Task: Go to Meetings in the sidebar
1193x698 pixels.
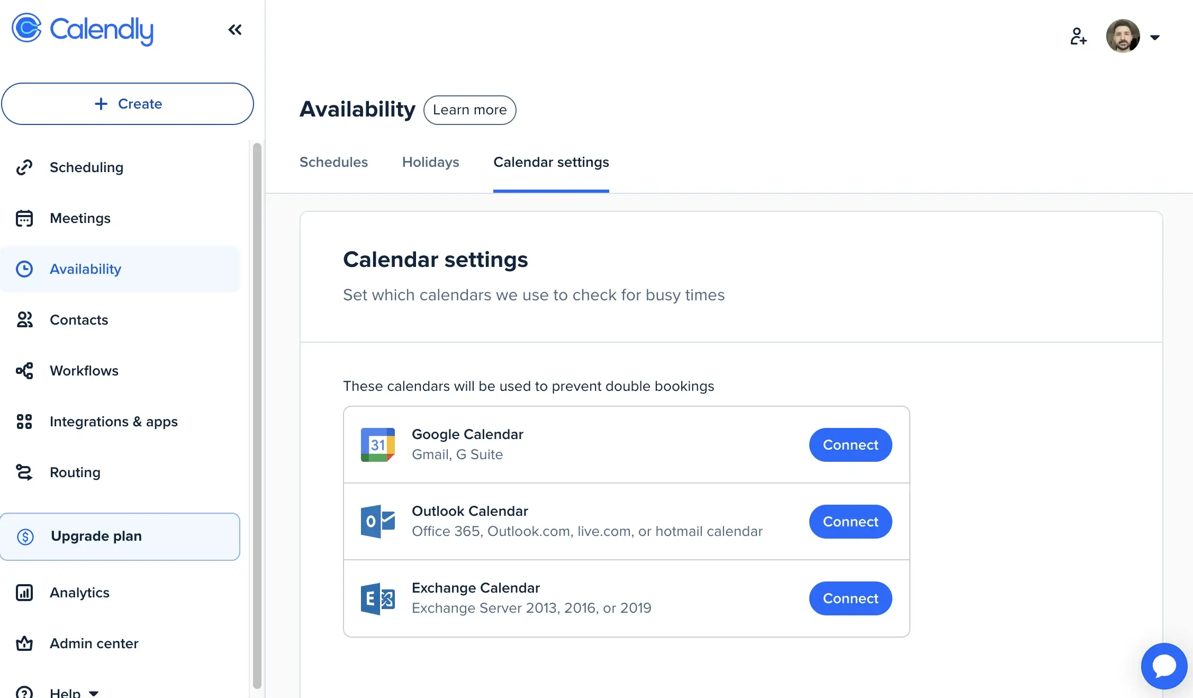Action: tap(80, 218)
